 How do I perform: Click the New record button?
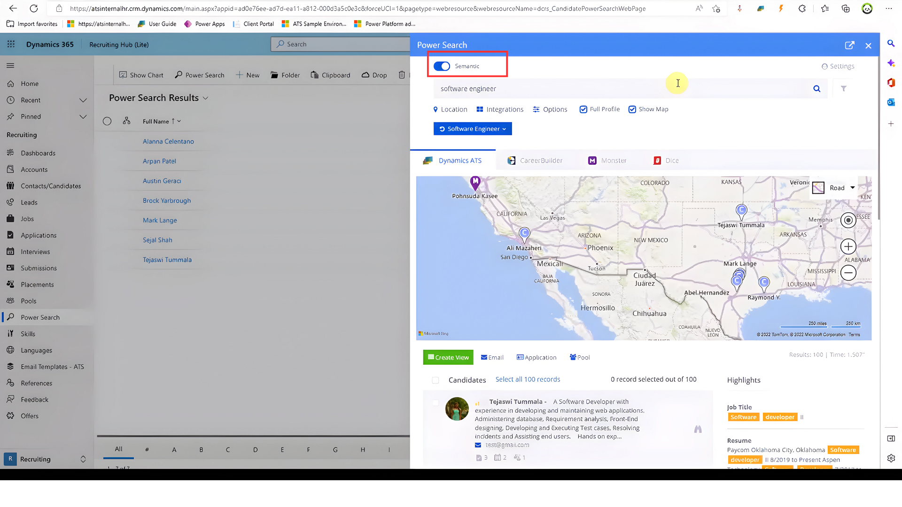coord(247,75)
